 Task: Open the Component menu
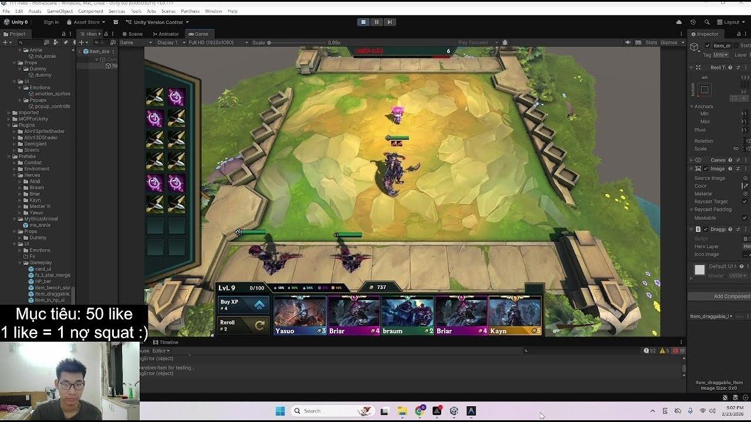click(90, 11)
